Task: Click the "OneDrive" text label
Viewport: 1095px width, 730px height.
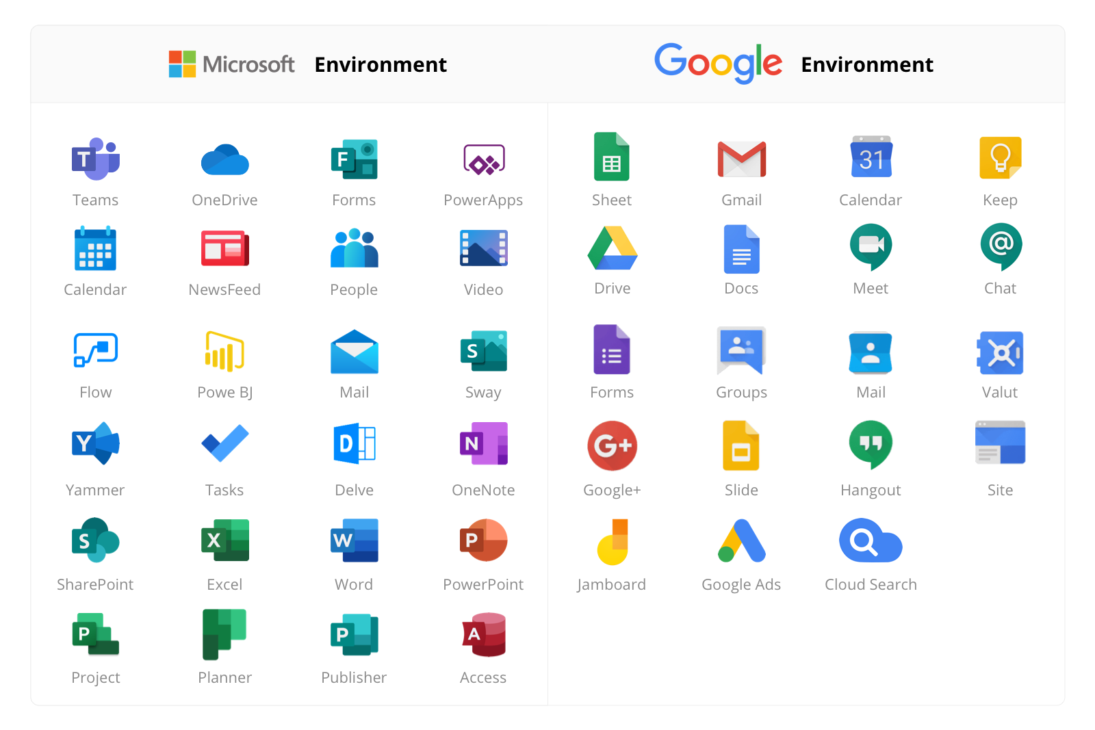Action: point(225,200)
